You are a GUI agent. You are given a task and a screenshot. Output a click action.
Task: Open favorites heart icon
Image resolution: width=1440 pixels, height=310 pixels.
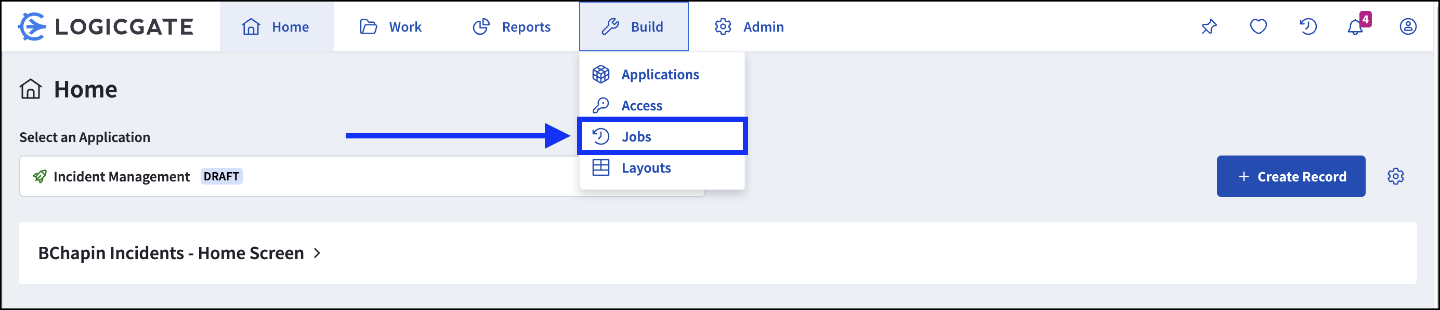coord(1259,27)
